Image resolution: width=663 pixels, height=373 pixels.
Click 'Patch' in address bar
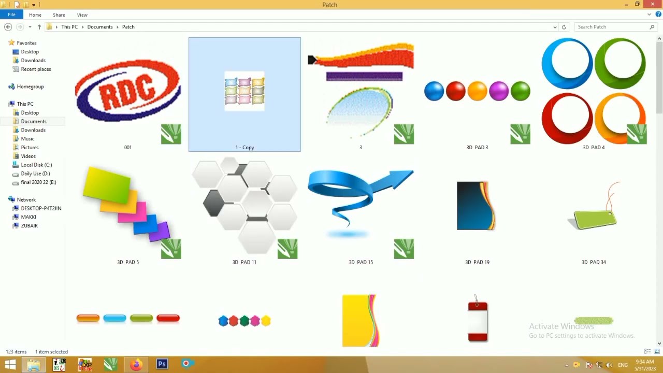(128, 27)
